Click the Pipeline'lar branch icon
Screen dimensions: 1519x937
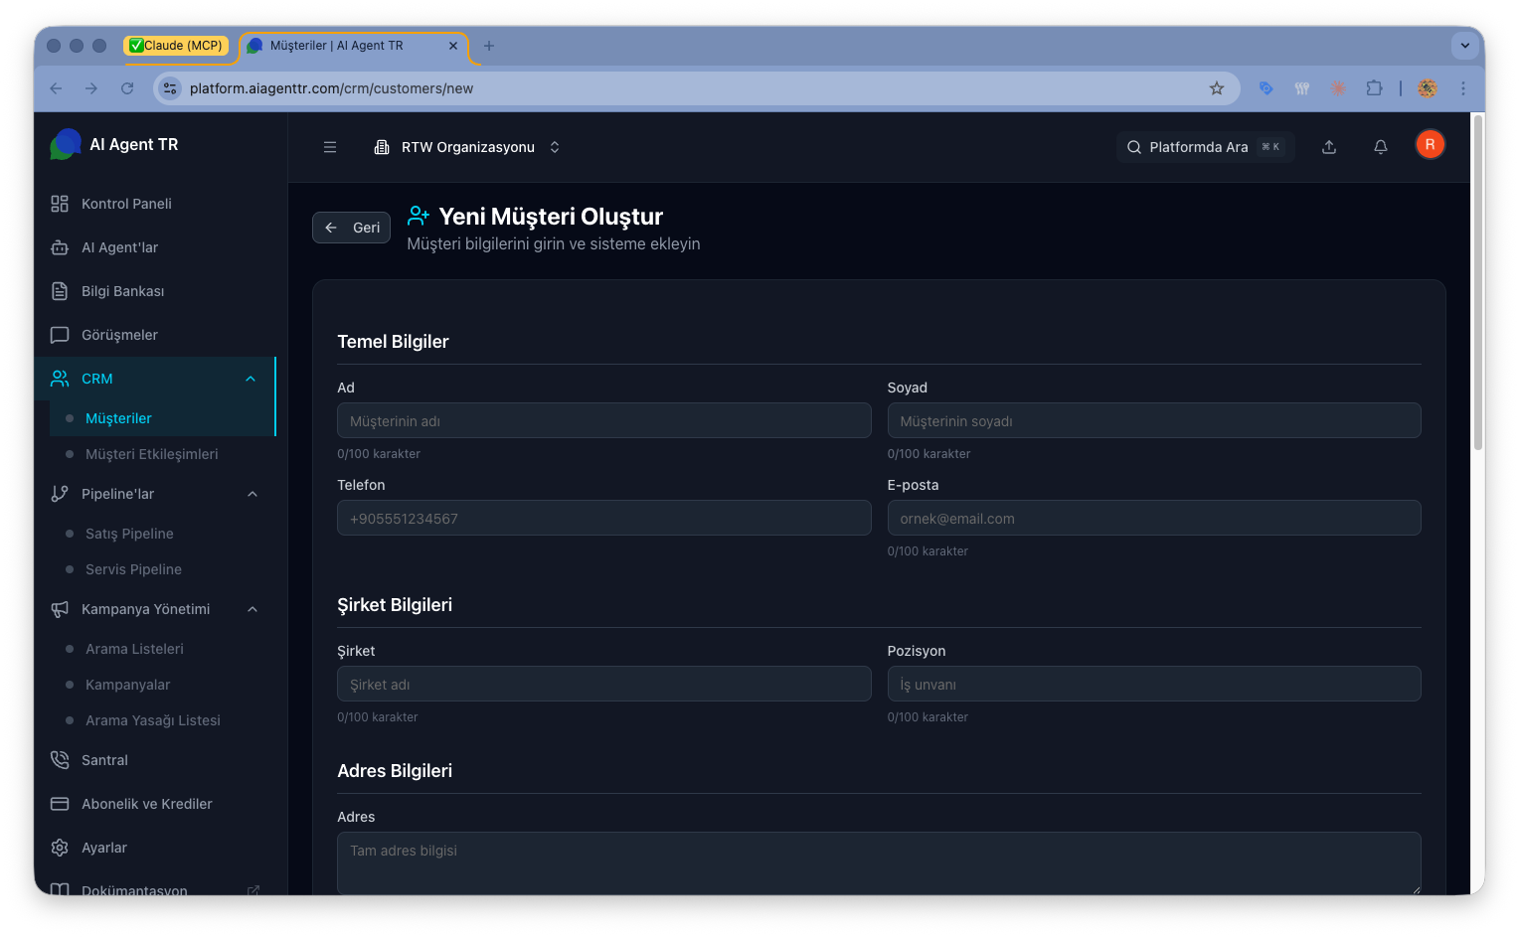tap(60, 494)
